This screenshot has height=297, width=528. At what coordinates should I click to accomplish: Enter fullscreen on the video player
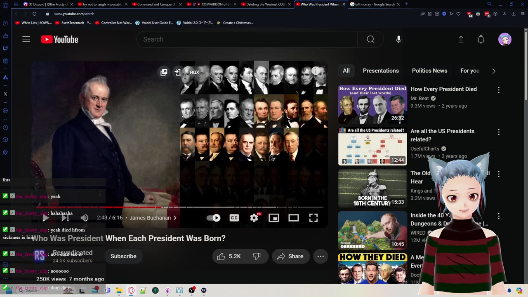tap(313, 218)
